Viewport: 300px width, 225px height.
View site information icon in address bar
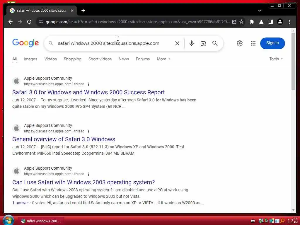(x=41, y=22)
